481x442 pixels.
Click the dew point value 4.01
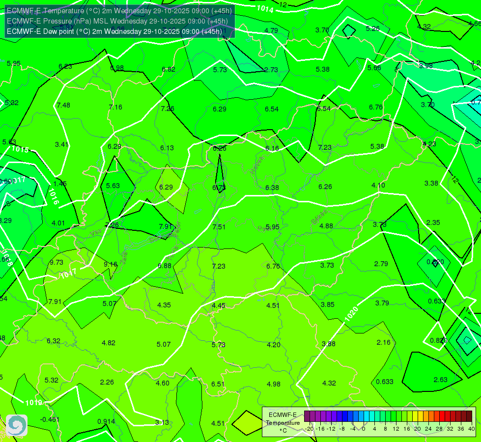[58, 223]
